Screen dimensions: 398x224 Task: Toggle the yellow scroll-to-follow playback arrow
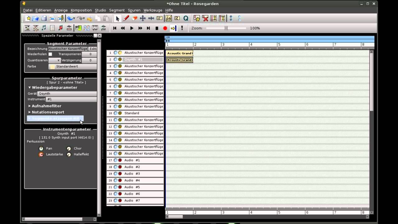[174, 28]
